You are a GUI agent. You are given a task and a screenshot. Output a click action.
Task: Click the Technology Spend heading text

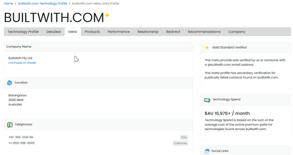pyautogui.click(x=226, y=99)
